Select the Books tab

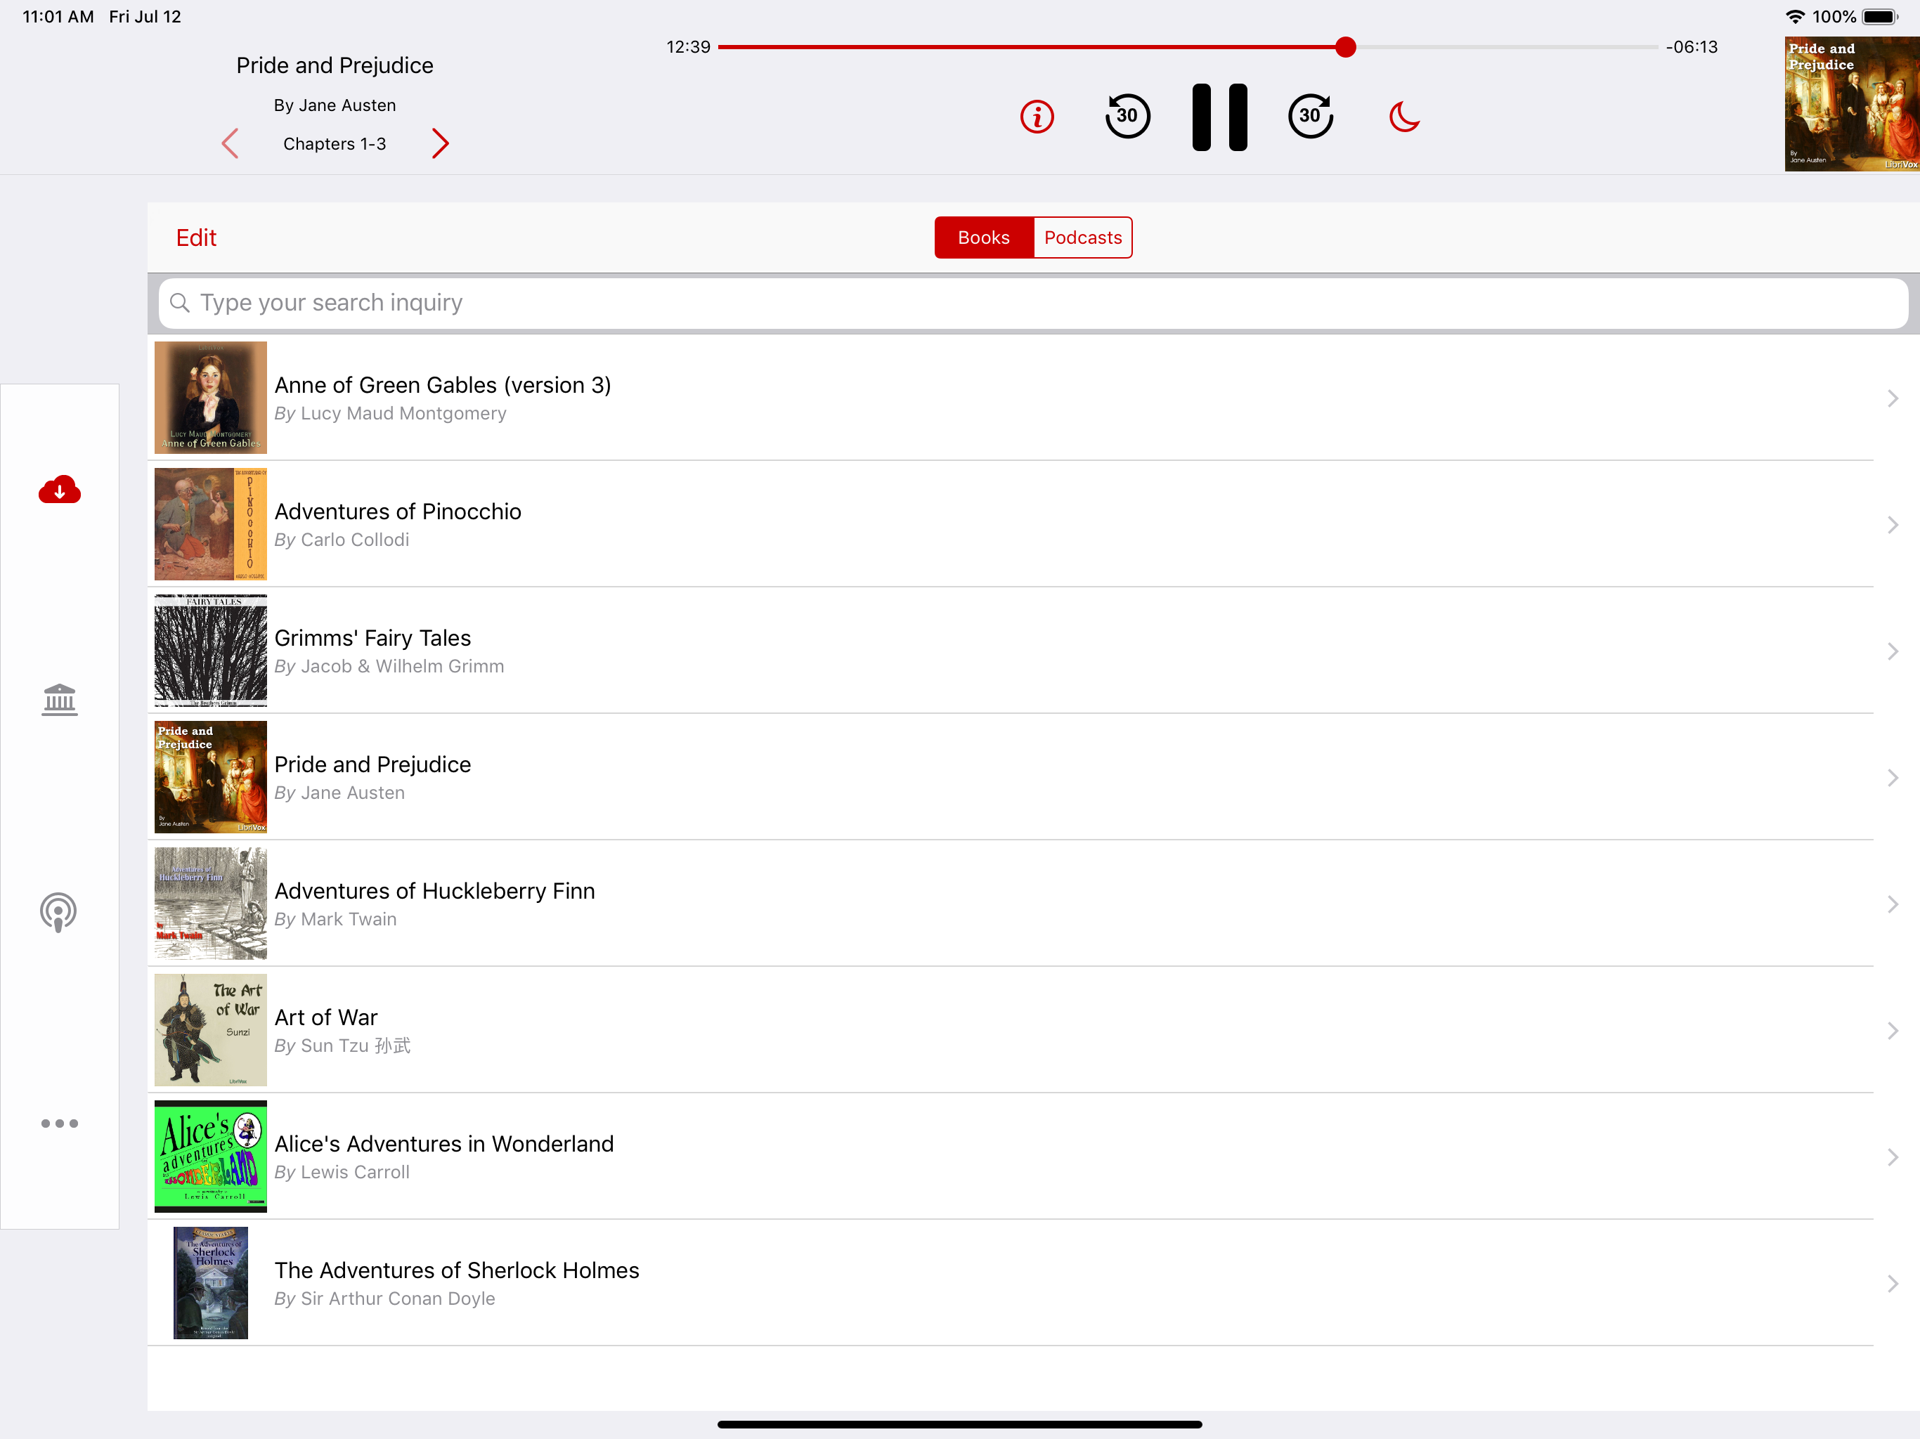point(983,237)
